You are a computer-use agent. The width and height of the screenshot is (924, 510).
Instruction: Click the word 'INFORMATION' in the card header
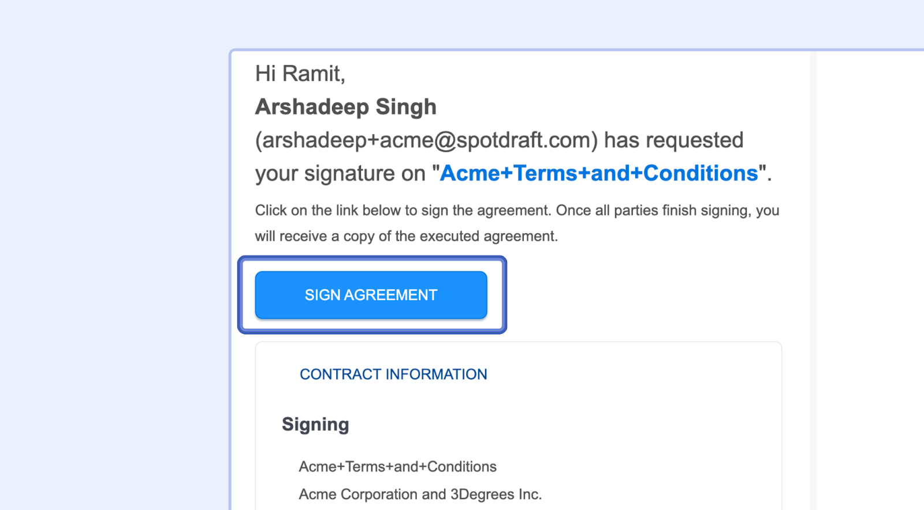point(436,374)
